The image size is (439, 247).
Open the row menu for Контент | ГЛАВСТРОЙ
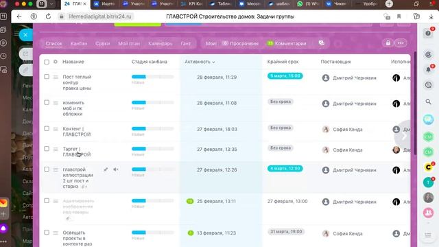click(56, 129)
